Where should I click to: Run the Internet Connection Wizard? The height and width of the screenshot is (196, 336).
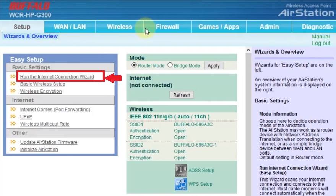57,77
